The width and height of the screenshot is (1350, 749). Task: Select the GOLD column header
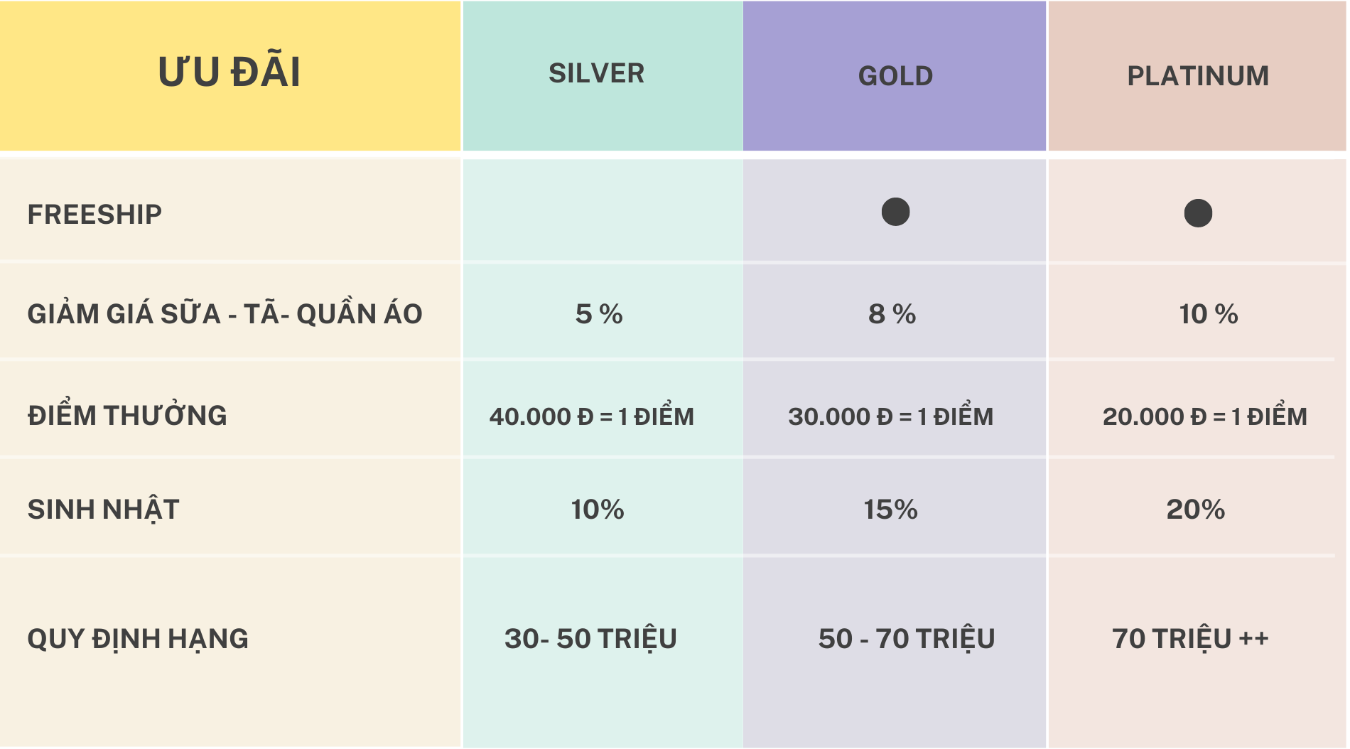[x=895, y=76]
